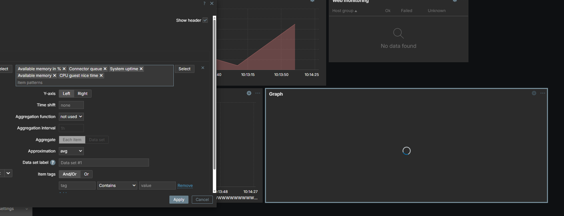Open the Graph widget gear settings
The width and height of the screenshot is (564, 216).
click(x=534, y=93)
